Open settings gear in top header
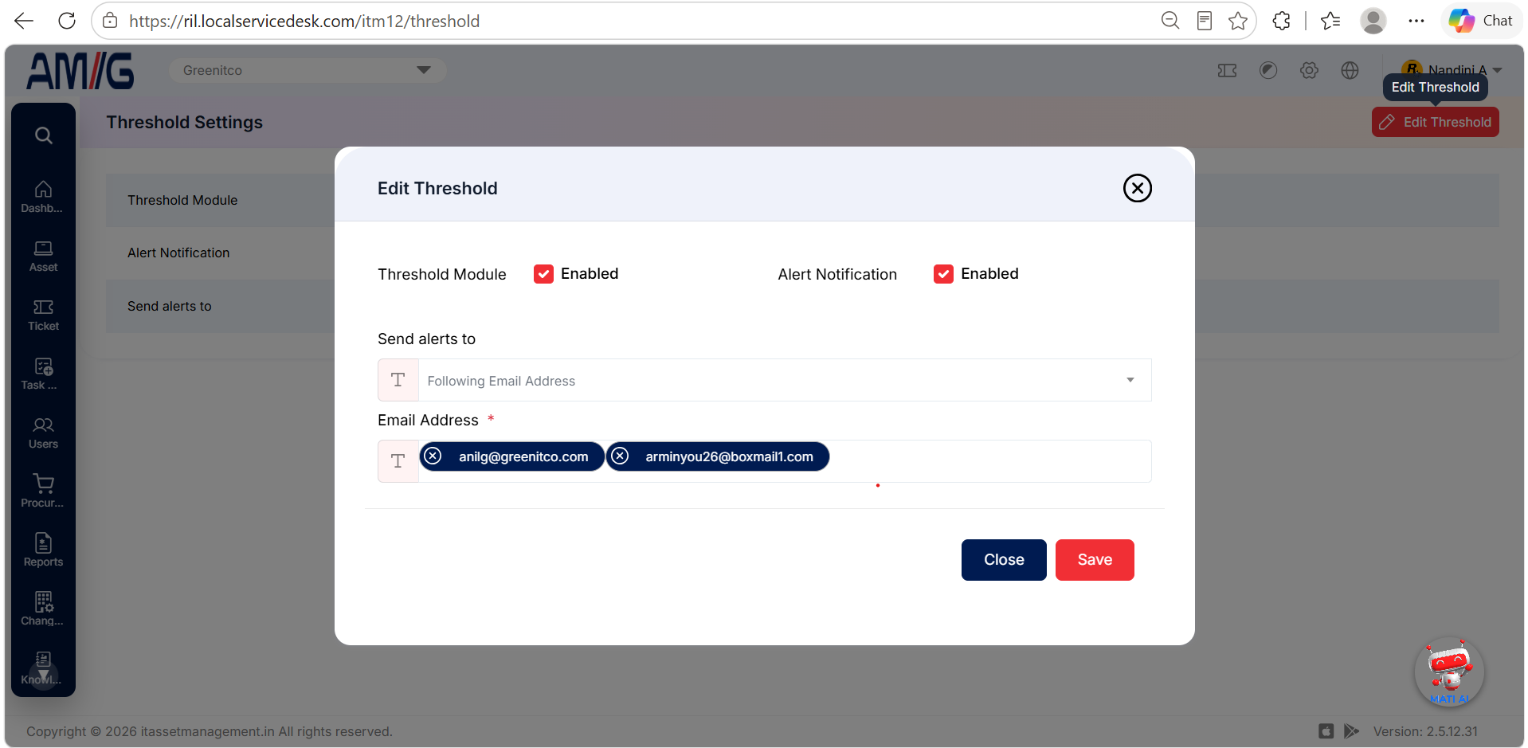Screen dimensions: 1528x748 click(x=1309, y=71)
